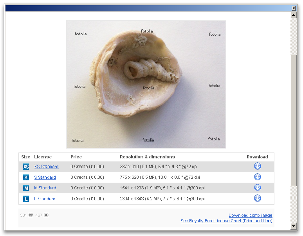This screenshot has width=303, height=236.
Task: Download the XS Standard image
Action: point(258,166)
